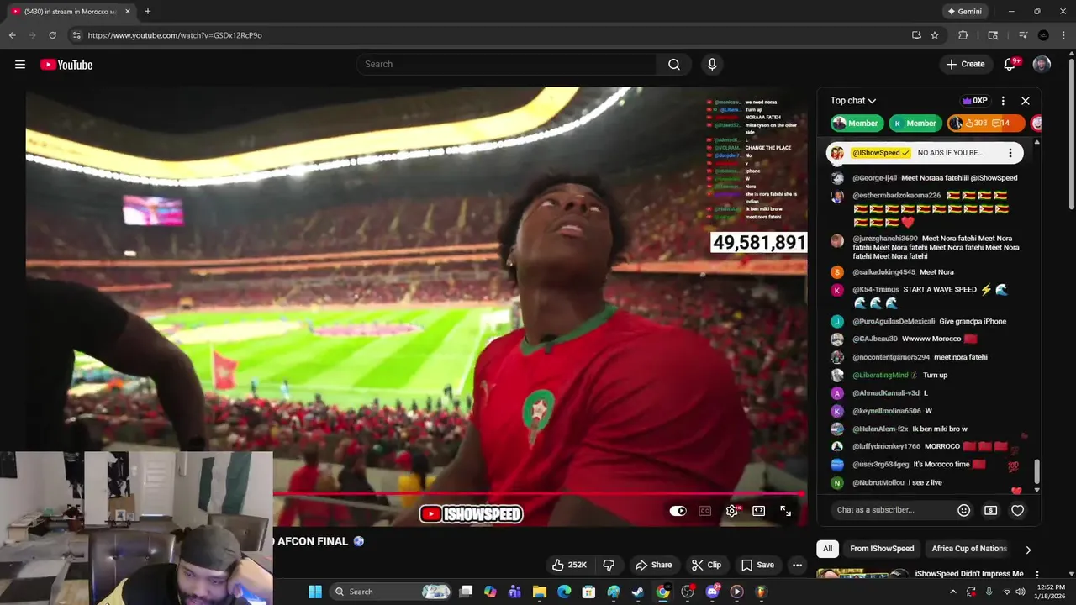
Task: Click the address bar URL
Action: [175, 35]
